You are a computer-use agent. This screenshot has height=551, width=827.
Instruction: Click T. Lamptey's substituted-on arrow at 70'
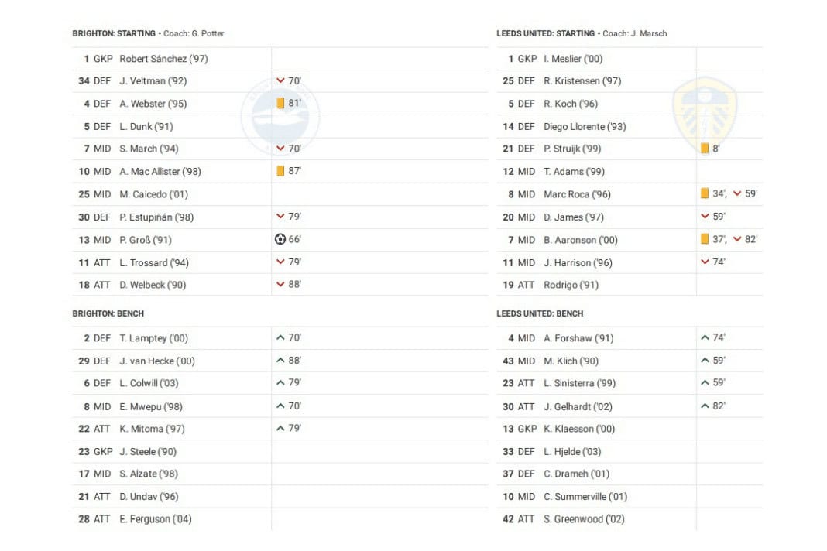tap(280, 338)
